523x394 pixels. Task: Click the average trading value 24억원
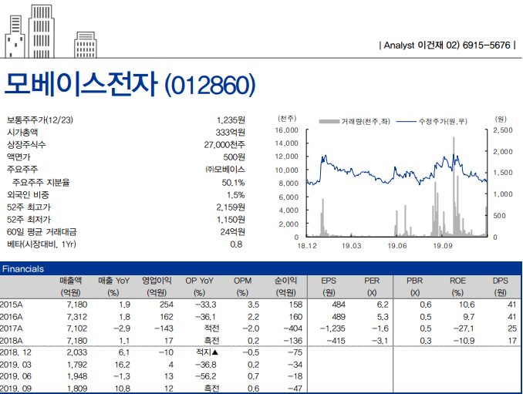point(232,231)
